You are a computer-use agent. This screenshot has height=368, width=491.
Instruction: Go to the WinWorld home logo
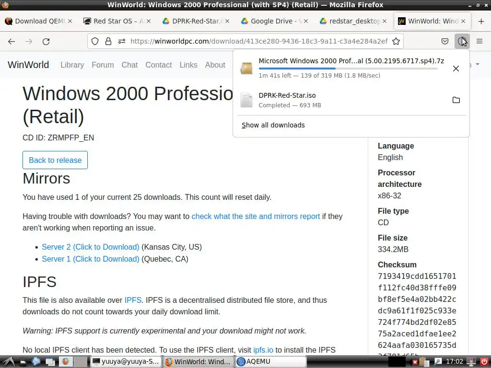click(28, 65)
